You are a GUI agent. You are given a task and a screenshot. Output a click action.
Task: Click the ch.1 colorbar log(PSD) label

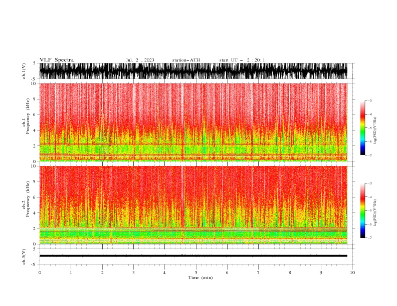pos(375,130)
